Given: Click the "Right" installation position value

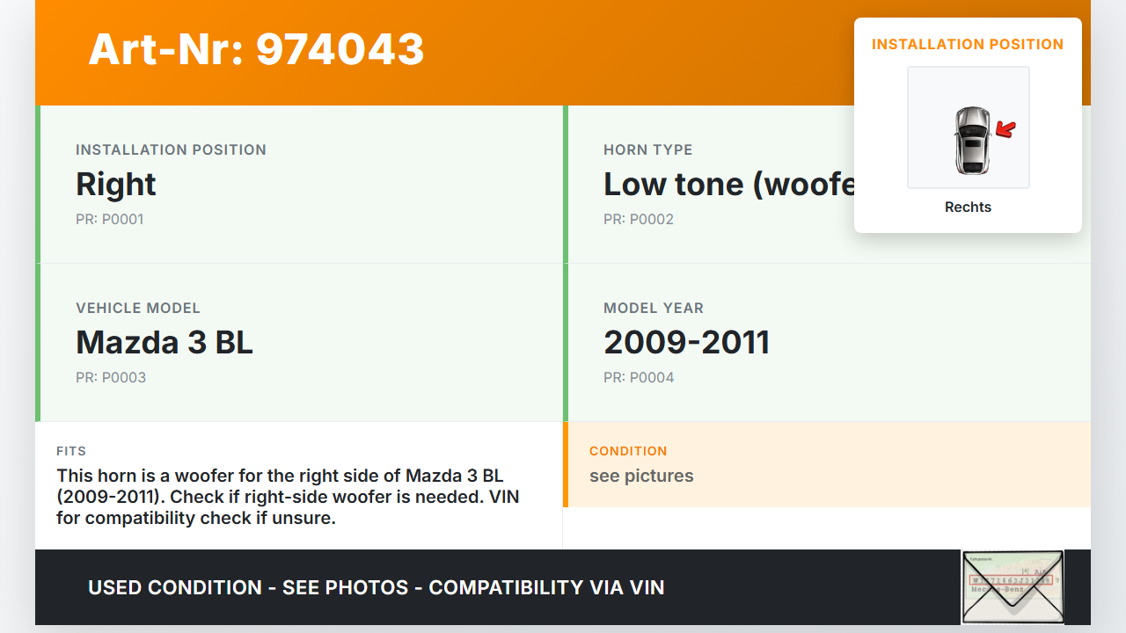Looking at the screenshot, I should coord(116,185).
